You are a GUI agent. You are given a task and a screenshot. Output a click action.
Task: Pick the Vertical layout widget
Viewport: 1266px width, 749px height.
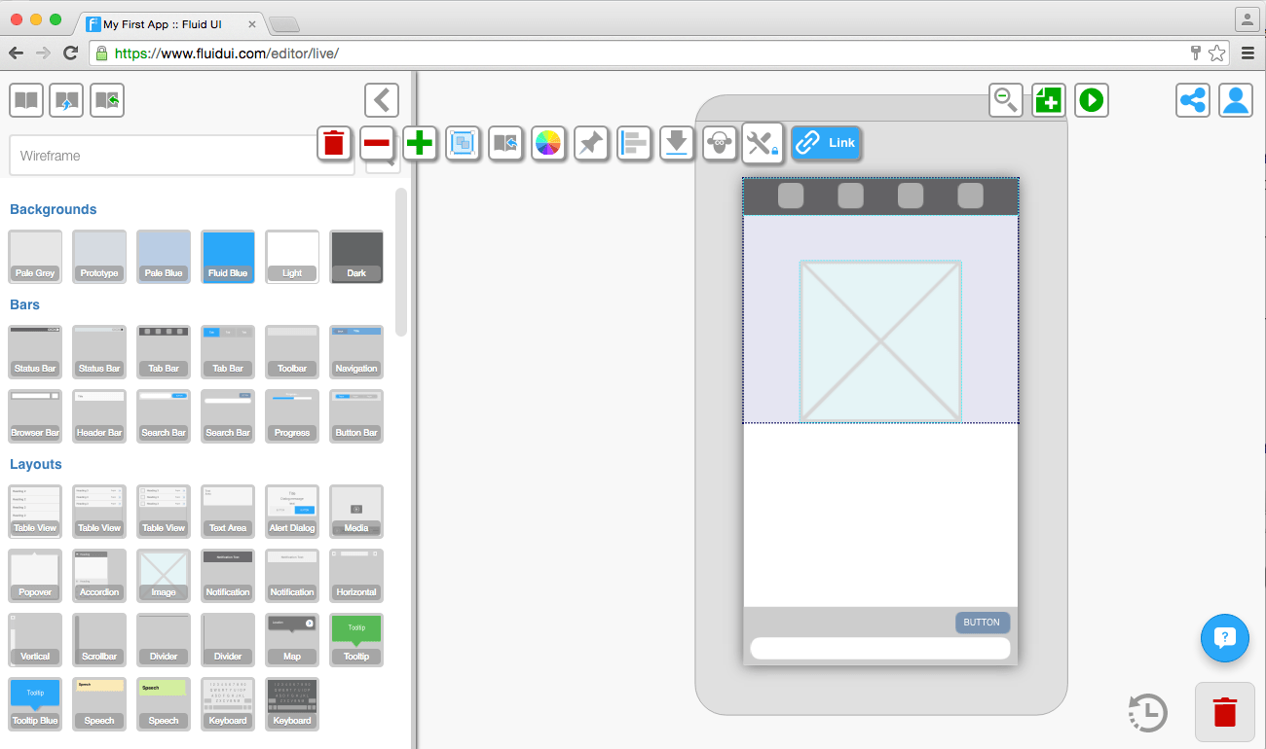pyautogui.click(x=35, y=640)
